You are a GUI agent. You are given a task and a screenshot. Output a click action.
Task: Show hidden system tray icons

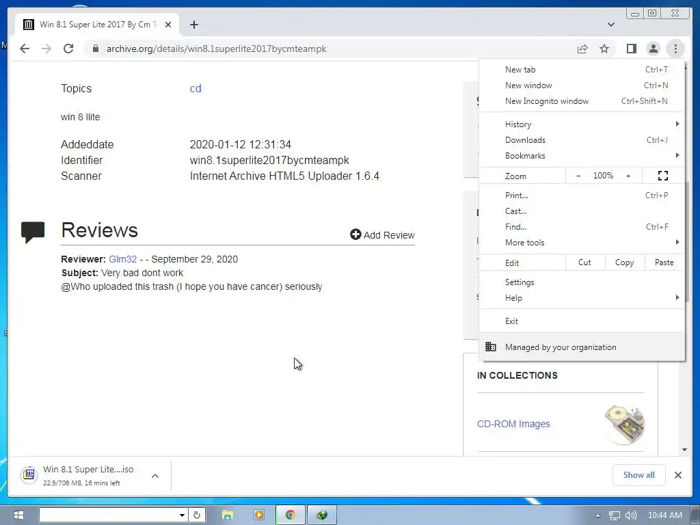pyautogui.click(x=597, y=515)
